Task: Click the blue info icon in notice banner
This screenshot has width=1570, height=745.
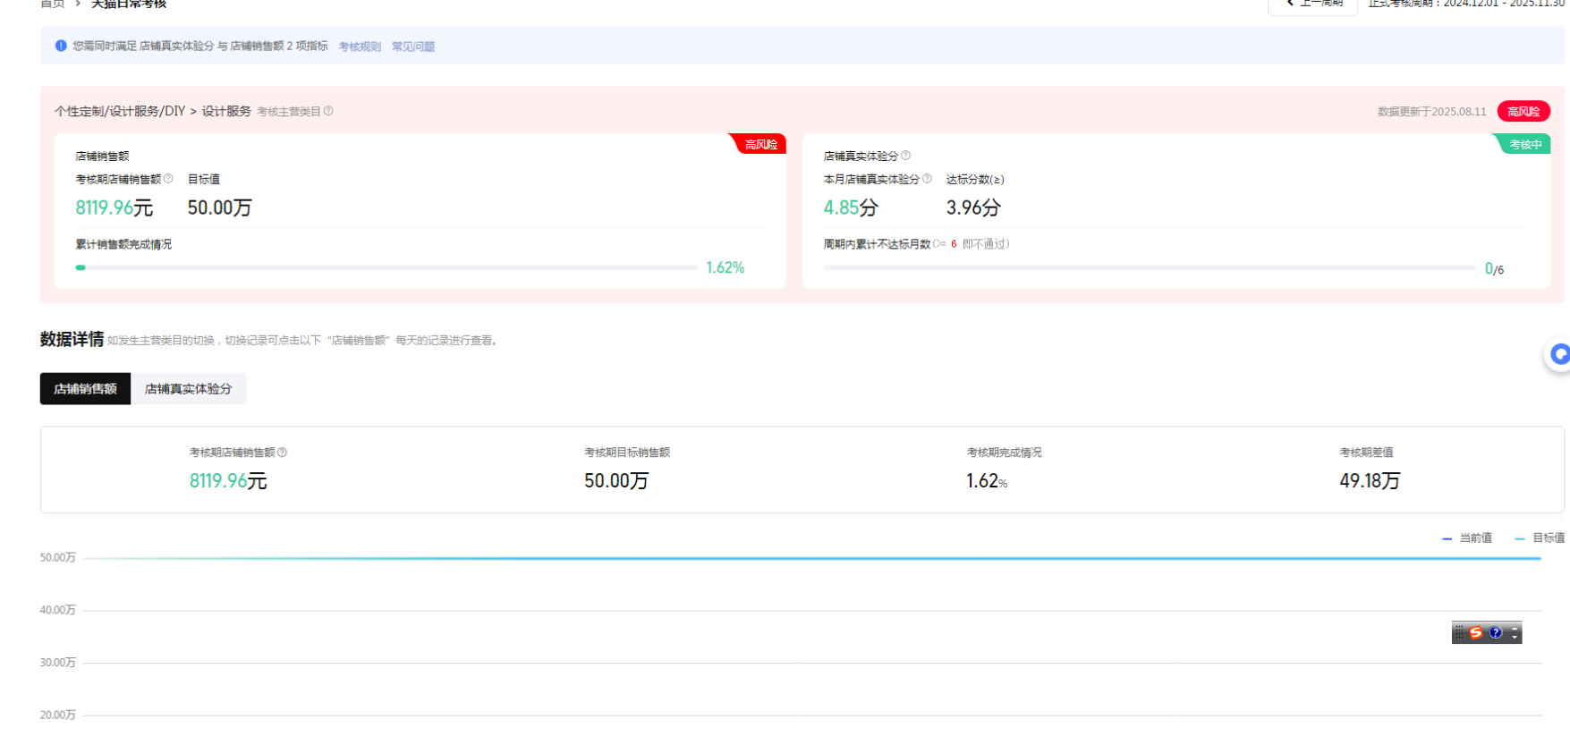Action: 61,46
